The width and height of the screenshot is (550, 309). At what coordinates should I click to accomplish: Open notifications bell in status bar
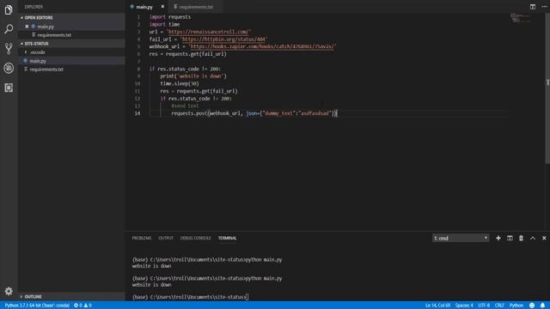click(x=542, y=306)
